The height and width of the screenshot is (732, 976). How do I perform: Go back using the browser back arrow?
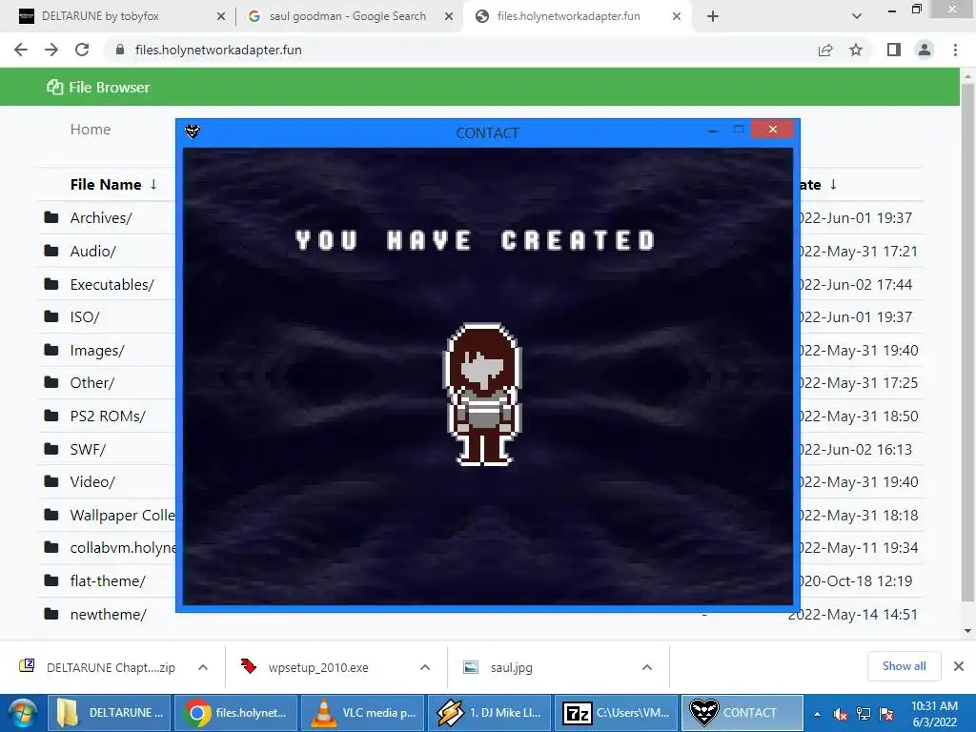pyautogui.click(x=21, y=50)
